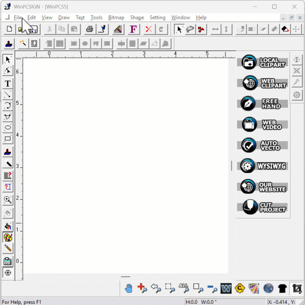Screen dimensions: 305x305
Task: Open the Window menu
Action: pos(180,18)
